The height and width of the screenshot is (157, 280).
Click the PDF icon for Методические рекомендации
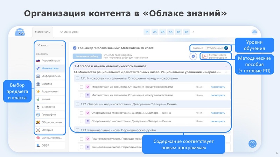[x=205, y=56]
